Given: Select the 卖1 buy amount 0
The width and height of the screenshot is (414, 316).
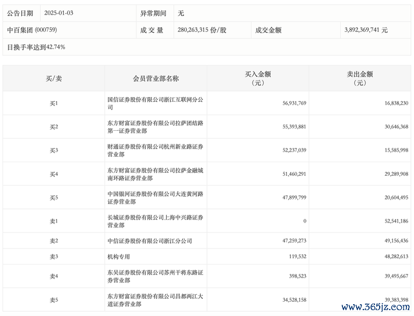Looking at the screenshot, I should tap(305, 221).
